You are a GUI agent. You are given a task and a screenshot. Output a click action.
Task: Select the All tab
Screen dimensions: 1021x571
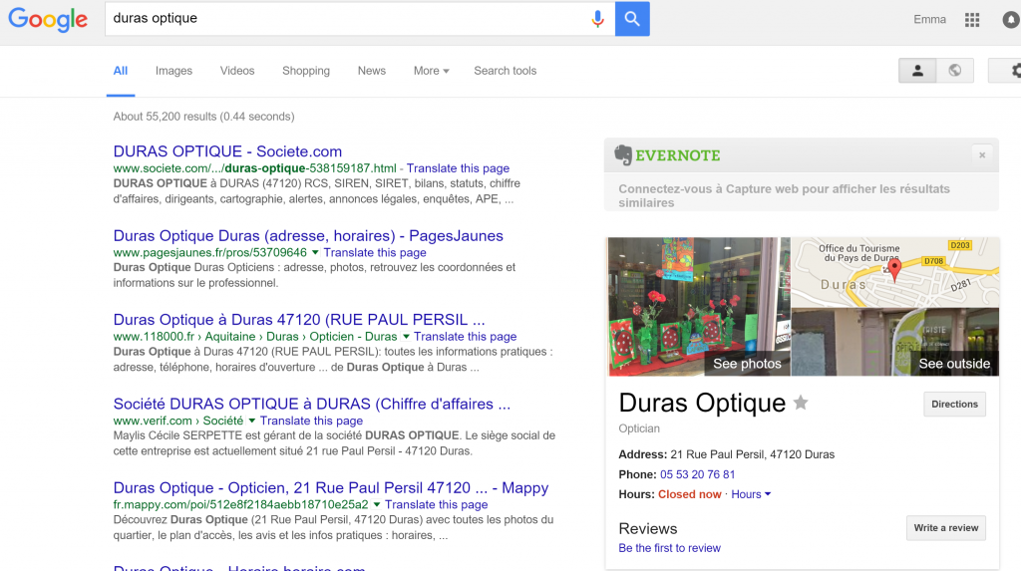(121, 71)
